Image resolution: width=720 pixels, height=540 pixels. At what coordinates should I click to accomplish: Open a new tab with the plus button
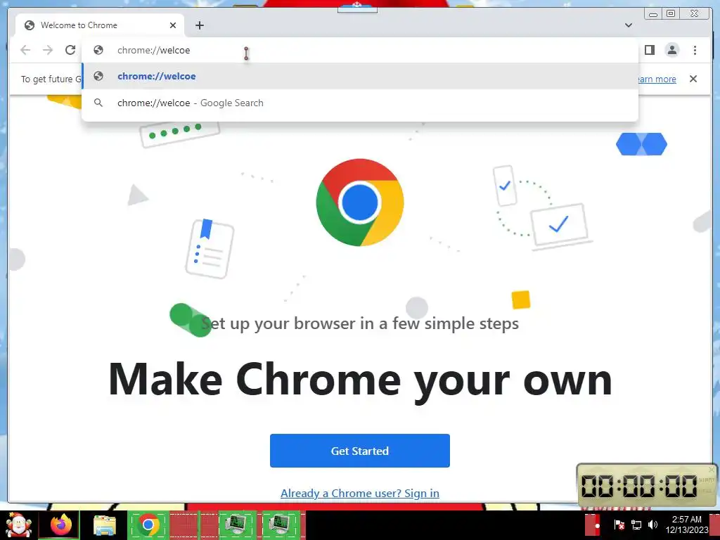click(x=199, y=25)
